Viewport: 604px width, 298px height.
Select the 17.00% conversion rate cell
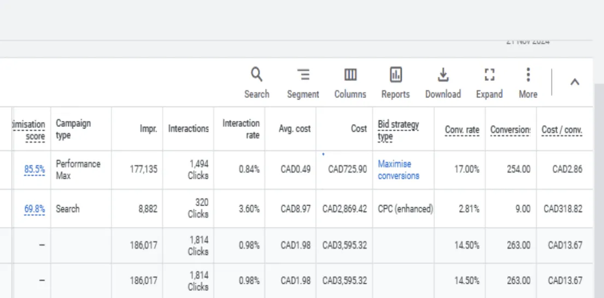pos(460,170)
